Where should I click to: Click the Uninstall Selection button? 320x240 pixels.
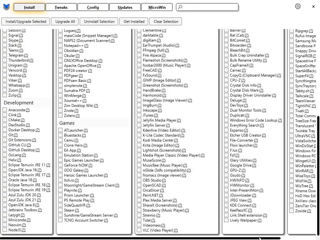pos(99,22)
